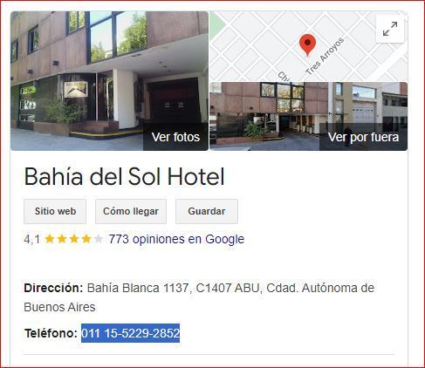Click the red location pin on map
This screenshot has width=425, height=368.
[307, 44]
